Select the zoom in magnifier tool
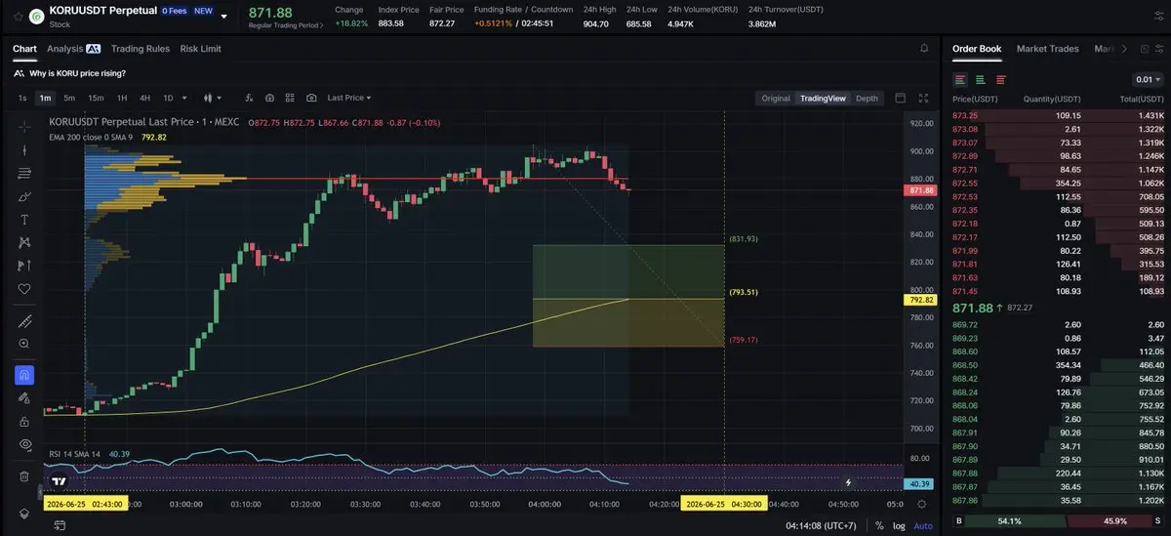This screenshot has width=1171, height=536. click(x=24, y=344)
